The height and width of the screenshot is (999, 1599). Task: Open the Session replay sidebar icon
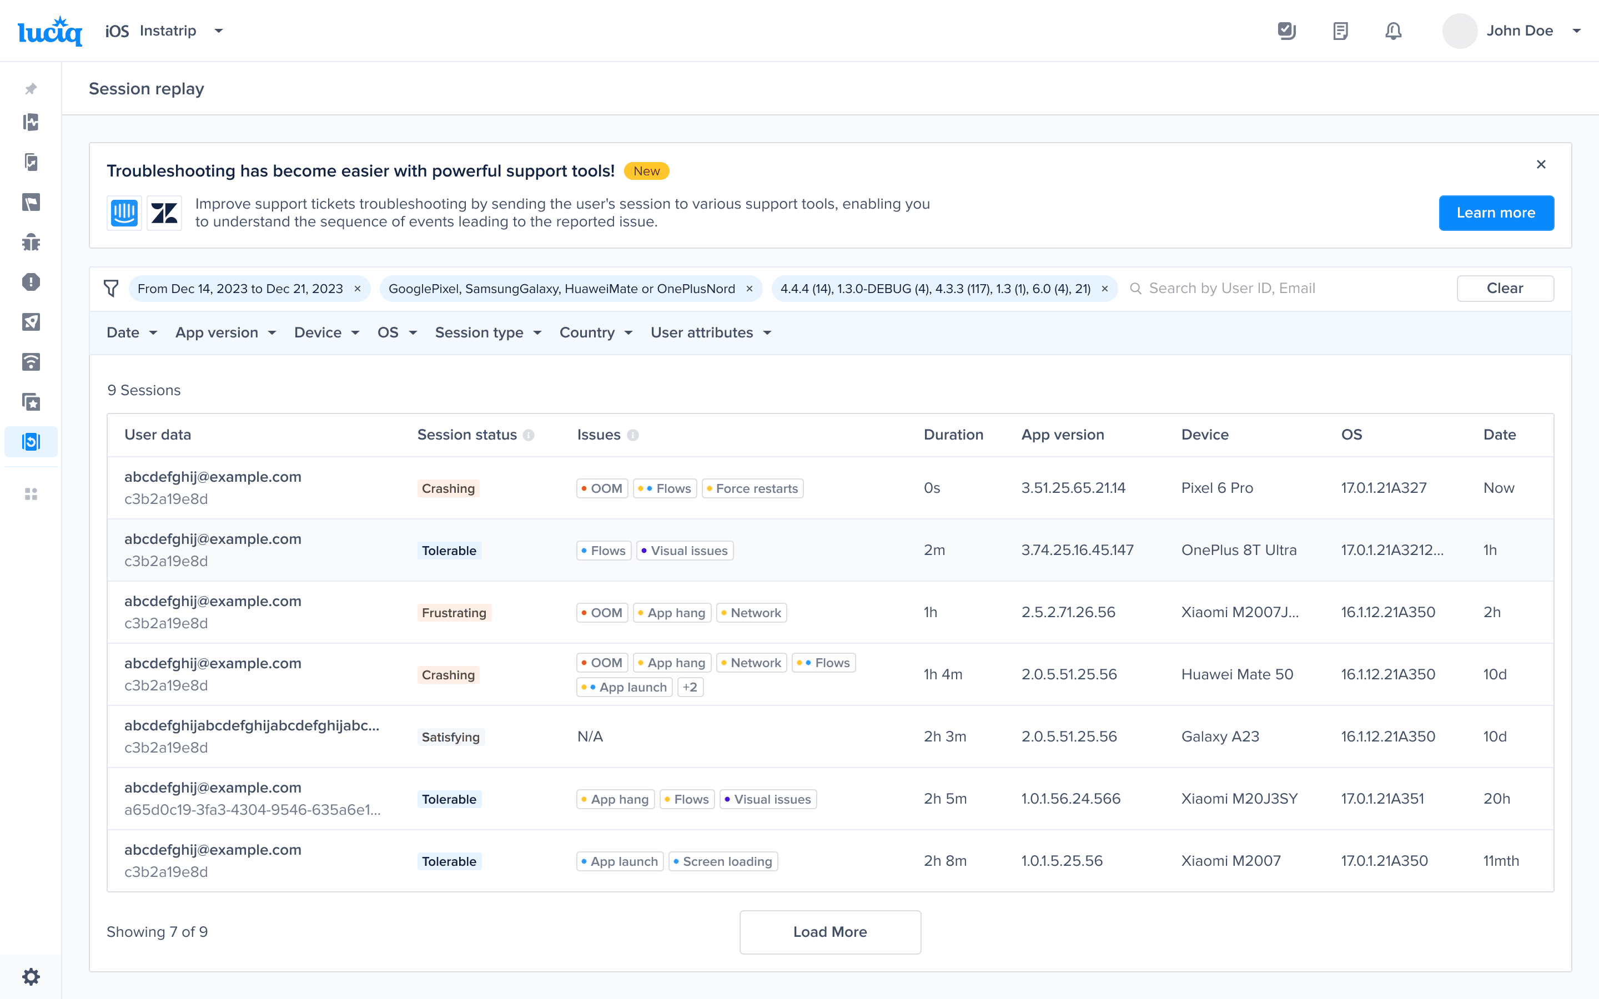point(31,441)
